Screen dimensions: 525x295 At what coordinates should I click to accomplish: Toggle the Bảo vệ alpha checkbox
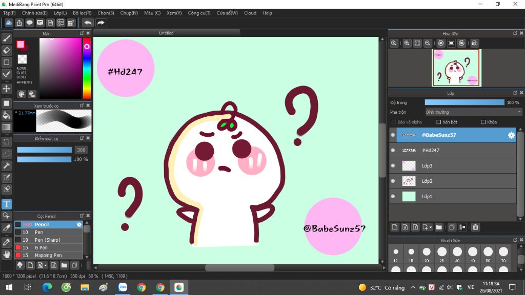[394, 122]
